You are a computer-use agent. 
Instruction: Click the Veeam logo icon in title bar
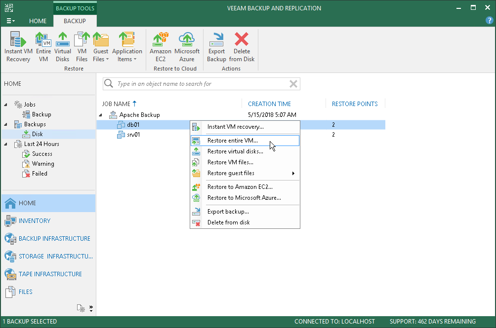(x=8, y=8)
